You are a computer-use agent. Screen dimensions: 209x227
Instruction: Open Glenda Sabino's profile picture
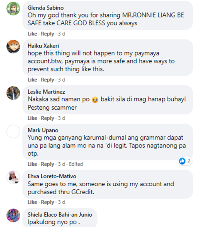click(x=13, y=9)
